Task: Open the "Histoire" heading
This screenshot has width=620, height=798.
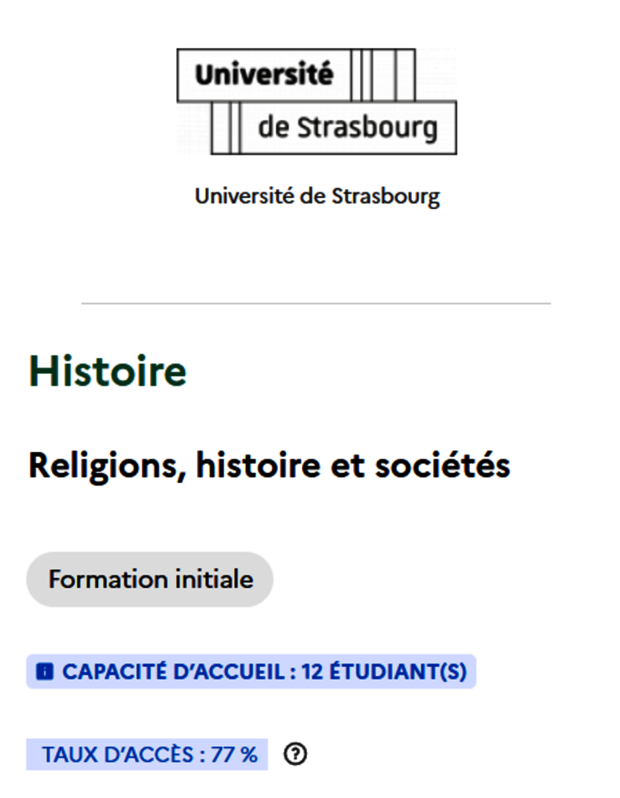Action: tap(108, 372)
